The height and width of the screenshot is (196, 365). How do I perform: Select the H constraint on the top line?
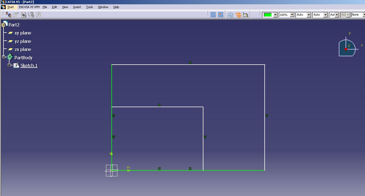[x=190, y=63]
